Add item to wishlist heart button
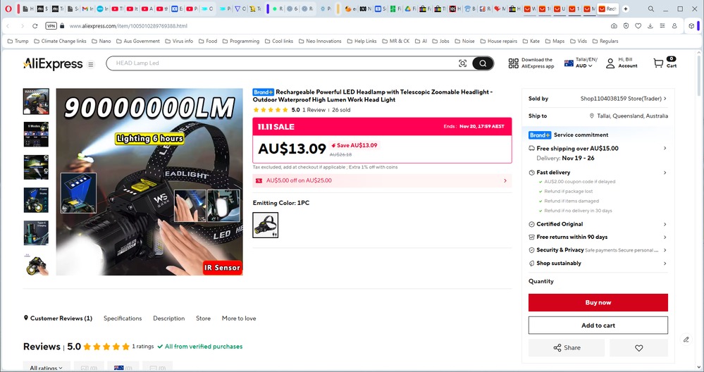The height and width of the screenshot is (372, 704). click(638, 347)
